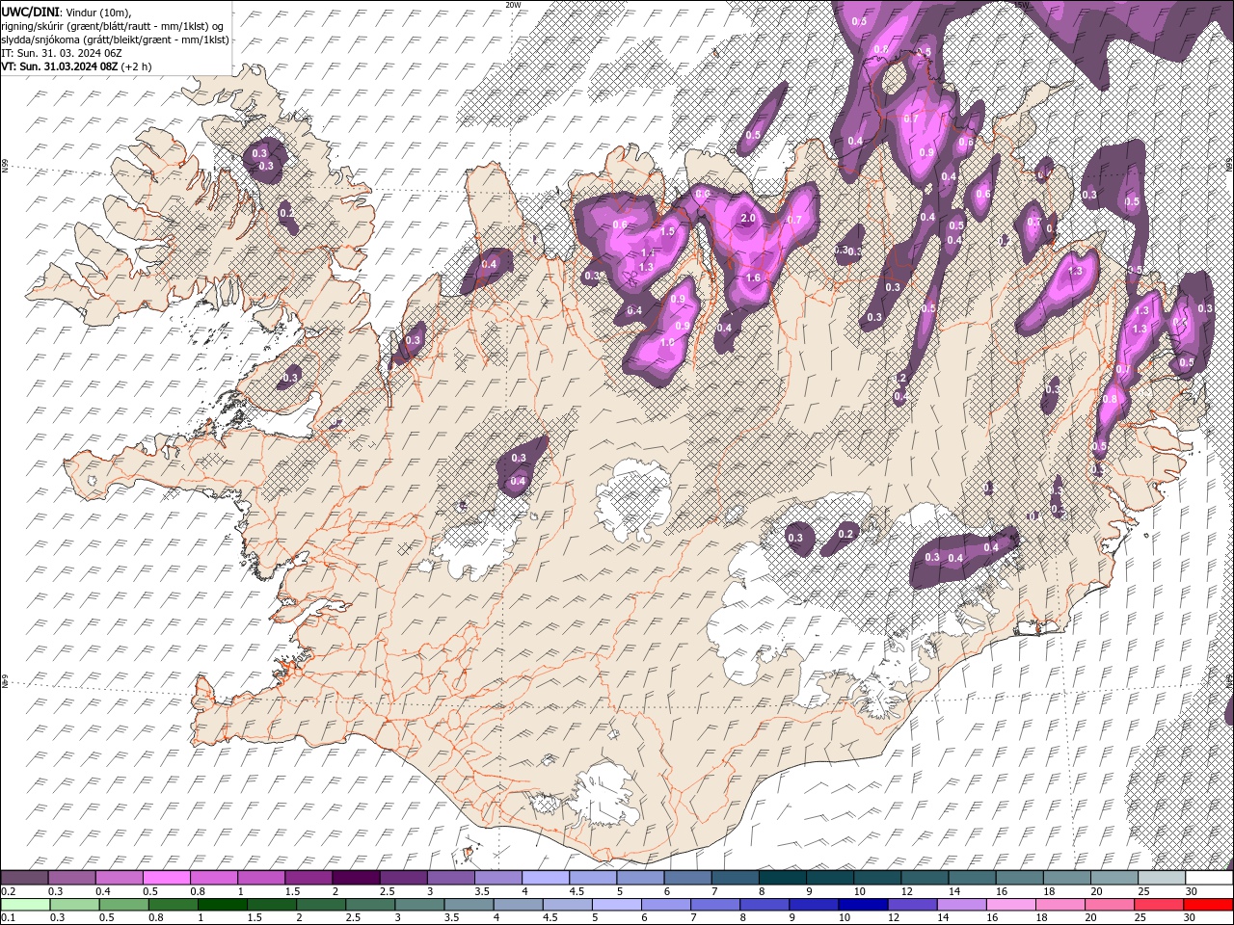
Task: Click the 'IT: Sun. 31. 03. 2024 06Z' line
Action: pos(62,52)
